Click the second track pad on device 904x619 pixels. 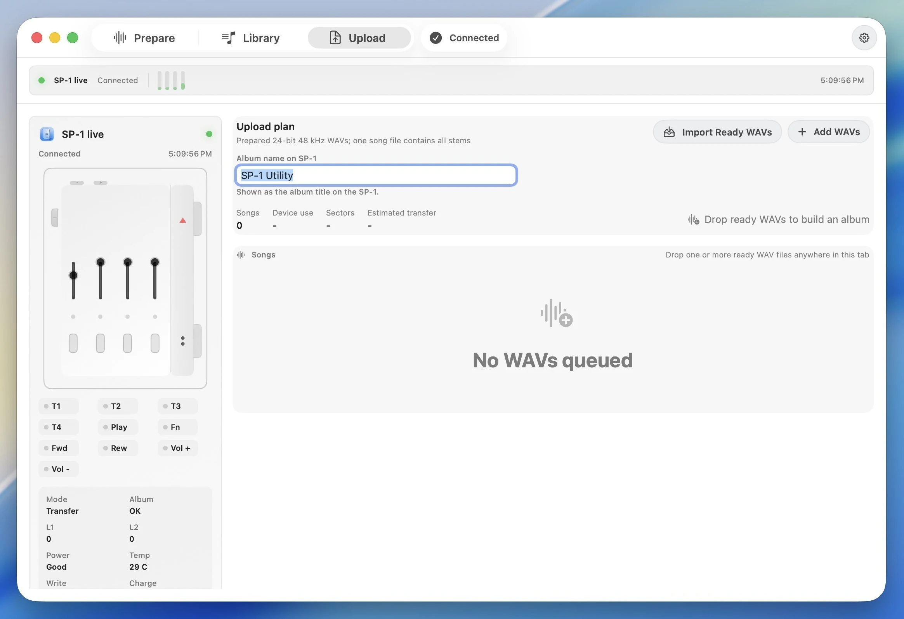[101, 343]
